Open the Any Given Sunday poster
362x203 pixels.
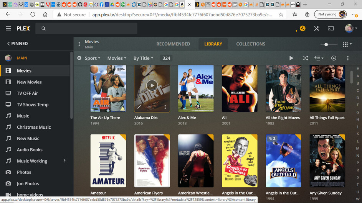327,161
